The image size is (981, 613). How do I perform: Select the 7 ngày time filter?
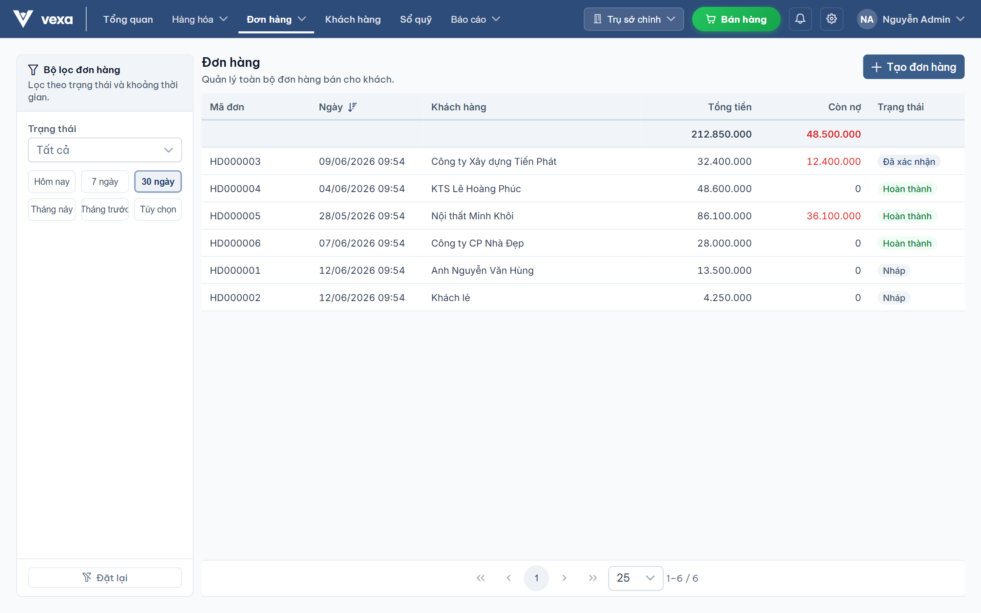click(x=105, y=182)
